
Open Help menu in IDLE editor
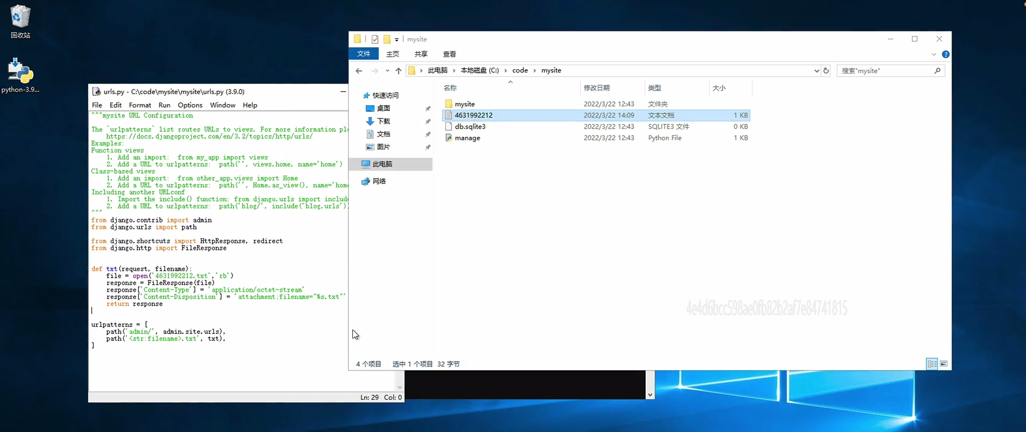(x=250, y=105)
